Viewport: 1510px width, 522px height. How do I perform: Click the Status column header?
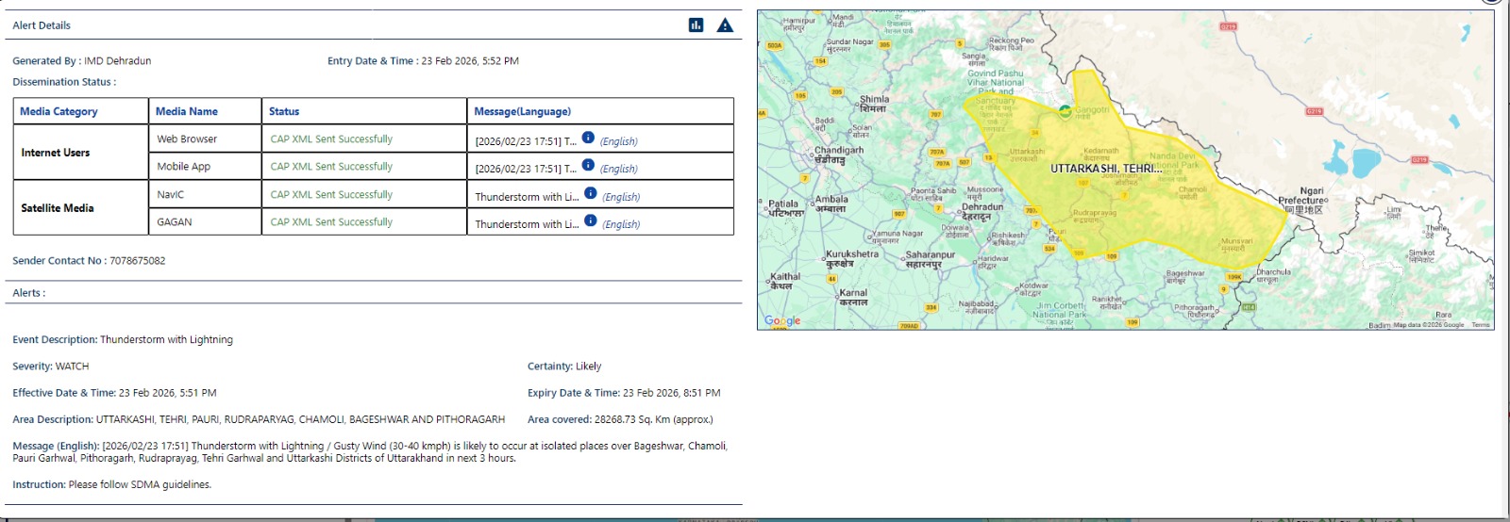coord(283,111)
